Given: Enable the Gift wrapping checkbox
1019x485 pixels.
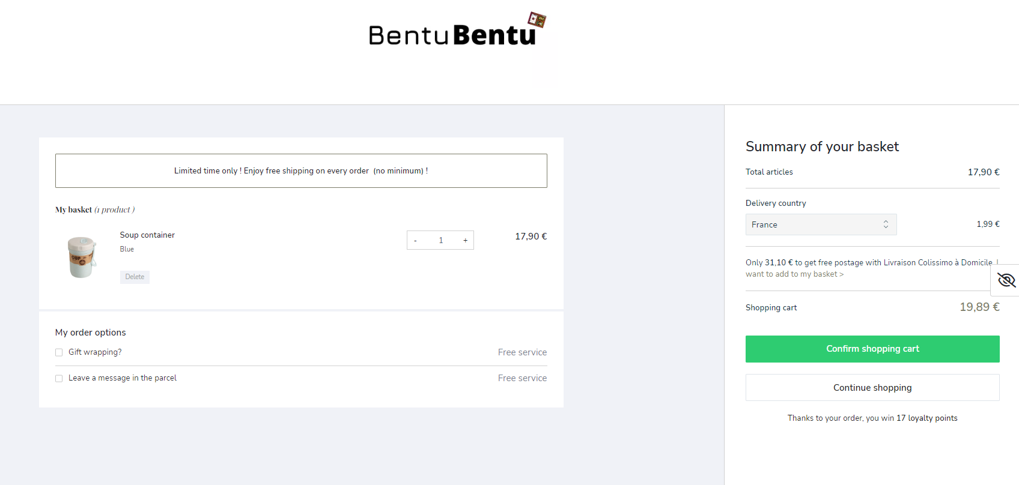Looking at the screenshot, I should pyautogui.click(x=59, y=352).
